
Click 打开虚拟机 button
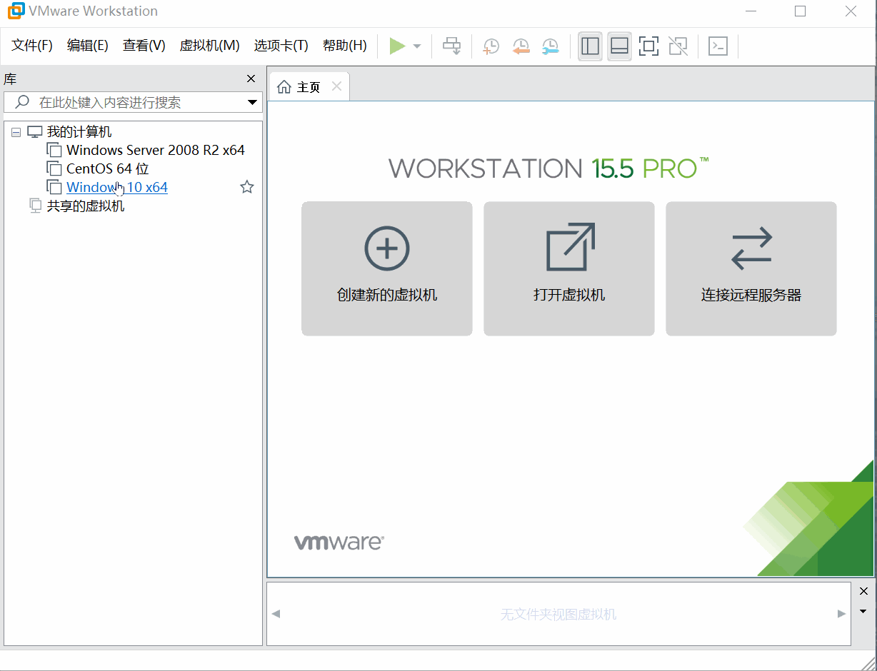[x=569, y=268]
